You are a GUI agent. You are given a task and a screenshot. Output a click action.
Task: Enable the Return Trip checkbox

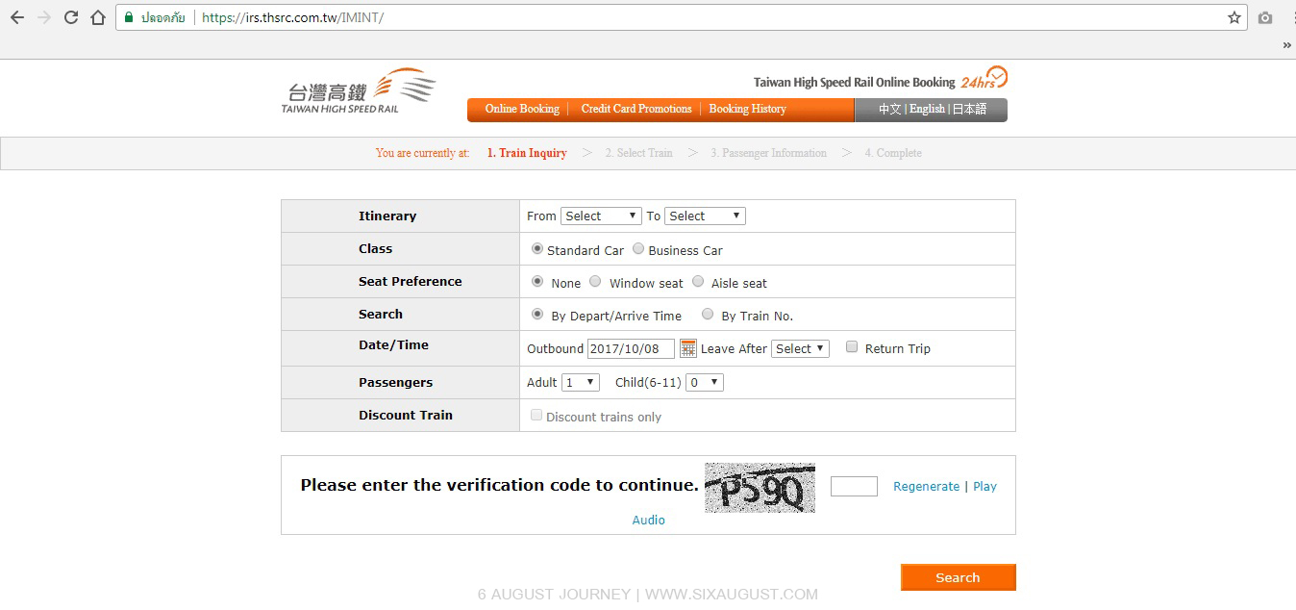coord(852,347)
